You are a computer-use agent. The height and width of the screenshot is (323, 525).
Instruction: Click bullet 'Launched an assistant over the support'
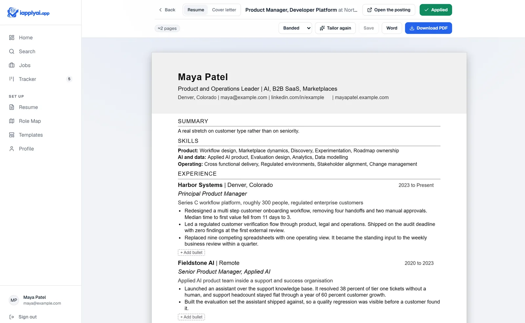tap(305, 292)
